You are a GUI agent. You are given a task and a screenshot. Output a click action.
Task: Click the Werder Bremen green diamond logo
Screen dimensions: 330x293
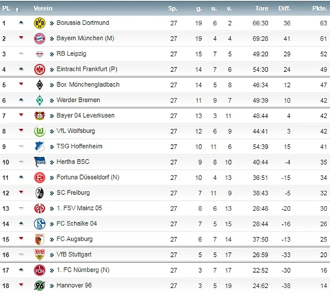(x=40, y=100)
